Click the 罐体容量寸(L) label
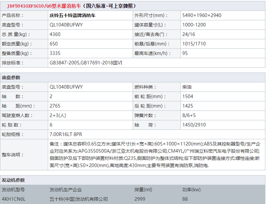This screenshot has height=204, width=266. click(x=150, y=25)
